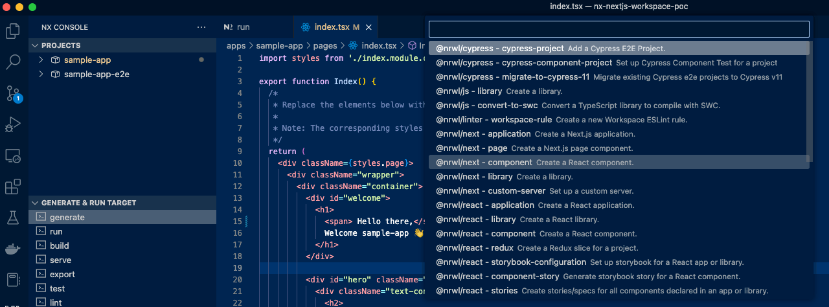
Task: Choose @nrwl/react - component generator
Action: 619,234
